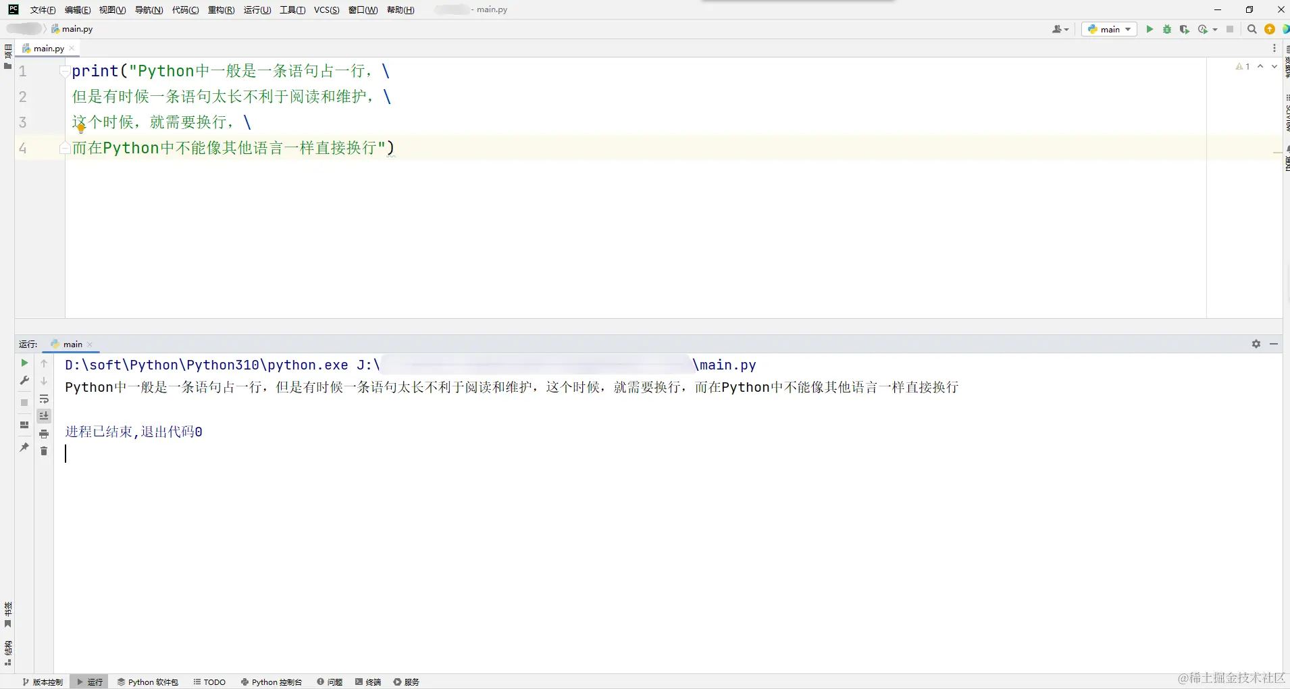Image resolution: width=1290 pixels, height=689 pixels.
Task: Expand the profiler run options arrow
Action: tap(1215, 30)
